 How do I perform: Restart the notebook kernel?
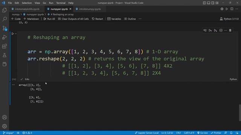(x=98, y=19)
